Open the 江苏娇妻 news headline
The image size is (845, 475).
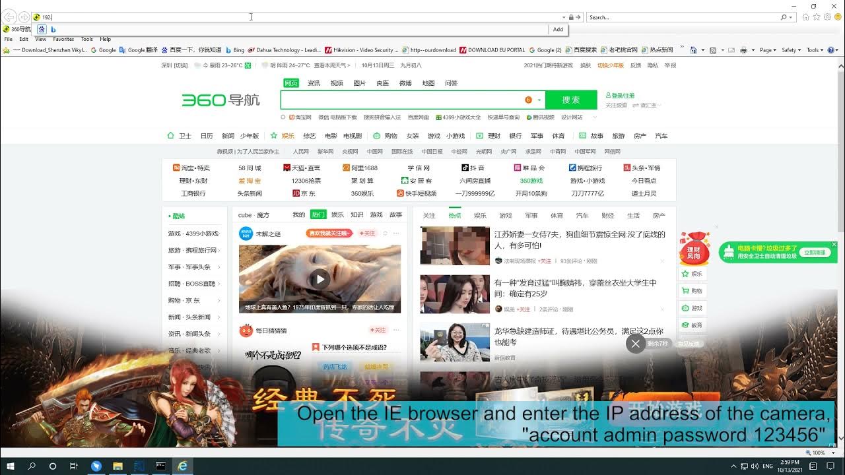coord(580,239)
